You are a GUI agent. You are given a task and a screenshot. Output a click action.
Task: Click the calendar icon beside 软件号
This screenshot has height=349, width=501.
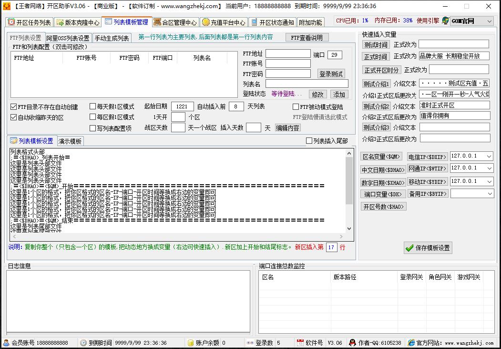[x=300, y=343]
